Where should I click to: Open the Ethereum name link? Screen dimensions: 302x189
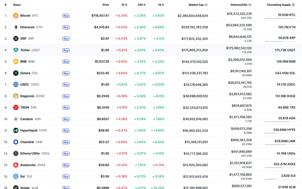tap(27, 27)
